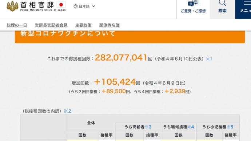This screenshot has width=251, height=141.
Task: Click the orange 新型コロナワクチンについて banner
Action: pyautogui.click(x=130, y=37)
